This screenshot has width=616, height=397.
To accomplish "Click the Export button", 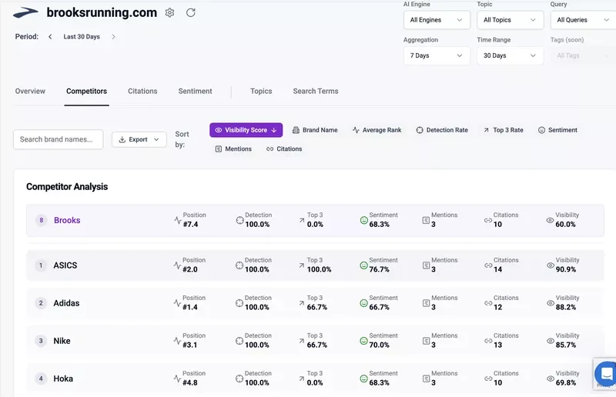I will (x=139, y=139).
